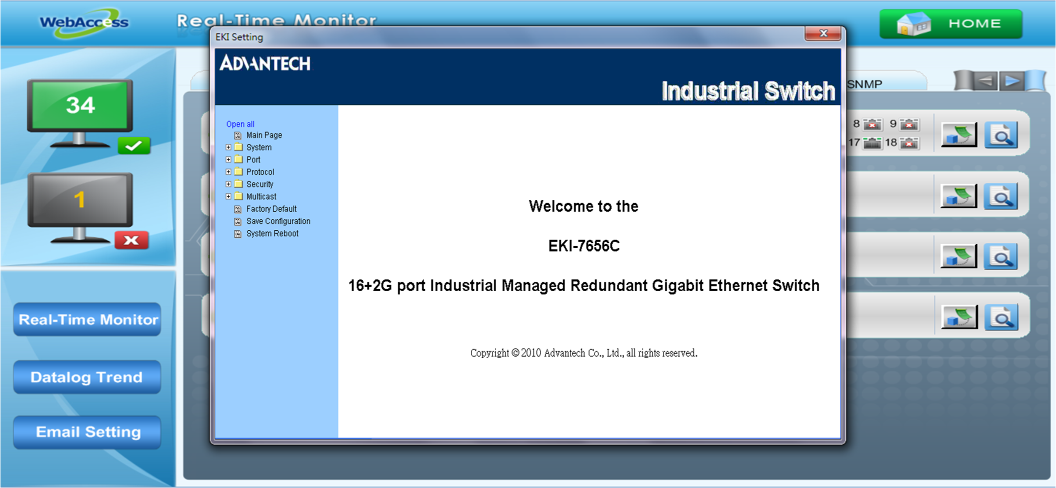Open Email Setting
This screenshot has height=488, width=1056.
pyautogui.click(x=87, y=432)
